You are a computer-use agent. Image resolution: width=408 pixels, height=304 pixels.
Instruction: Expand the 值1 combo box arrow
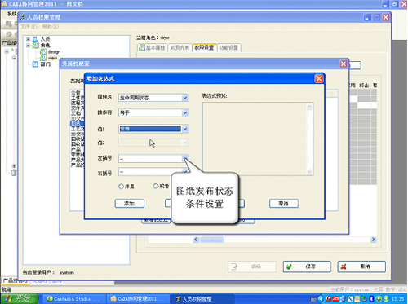[185, 129]
